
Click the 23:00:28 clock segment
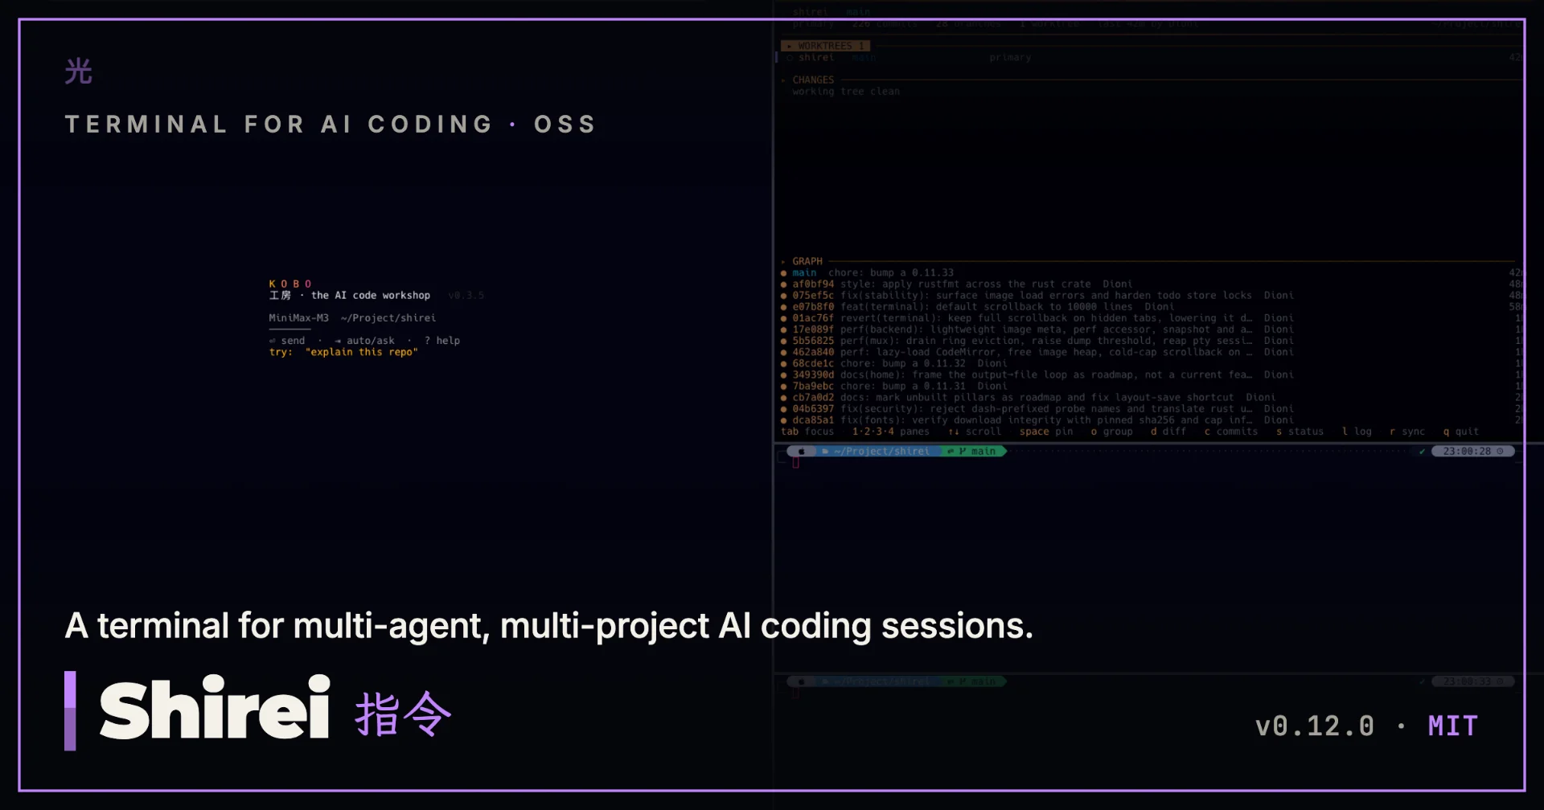tap(1473, 452)
